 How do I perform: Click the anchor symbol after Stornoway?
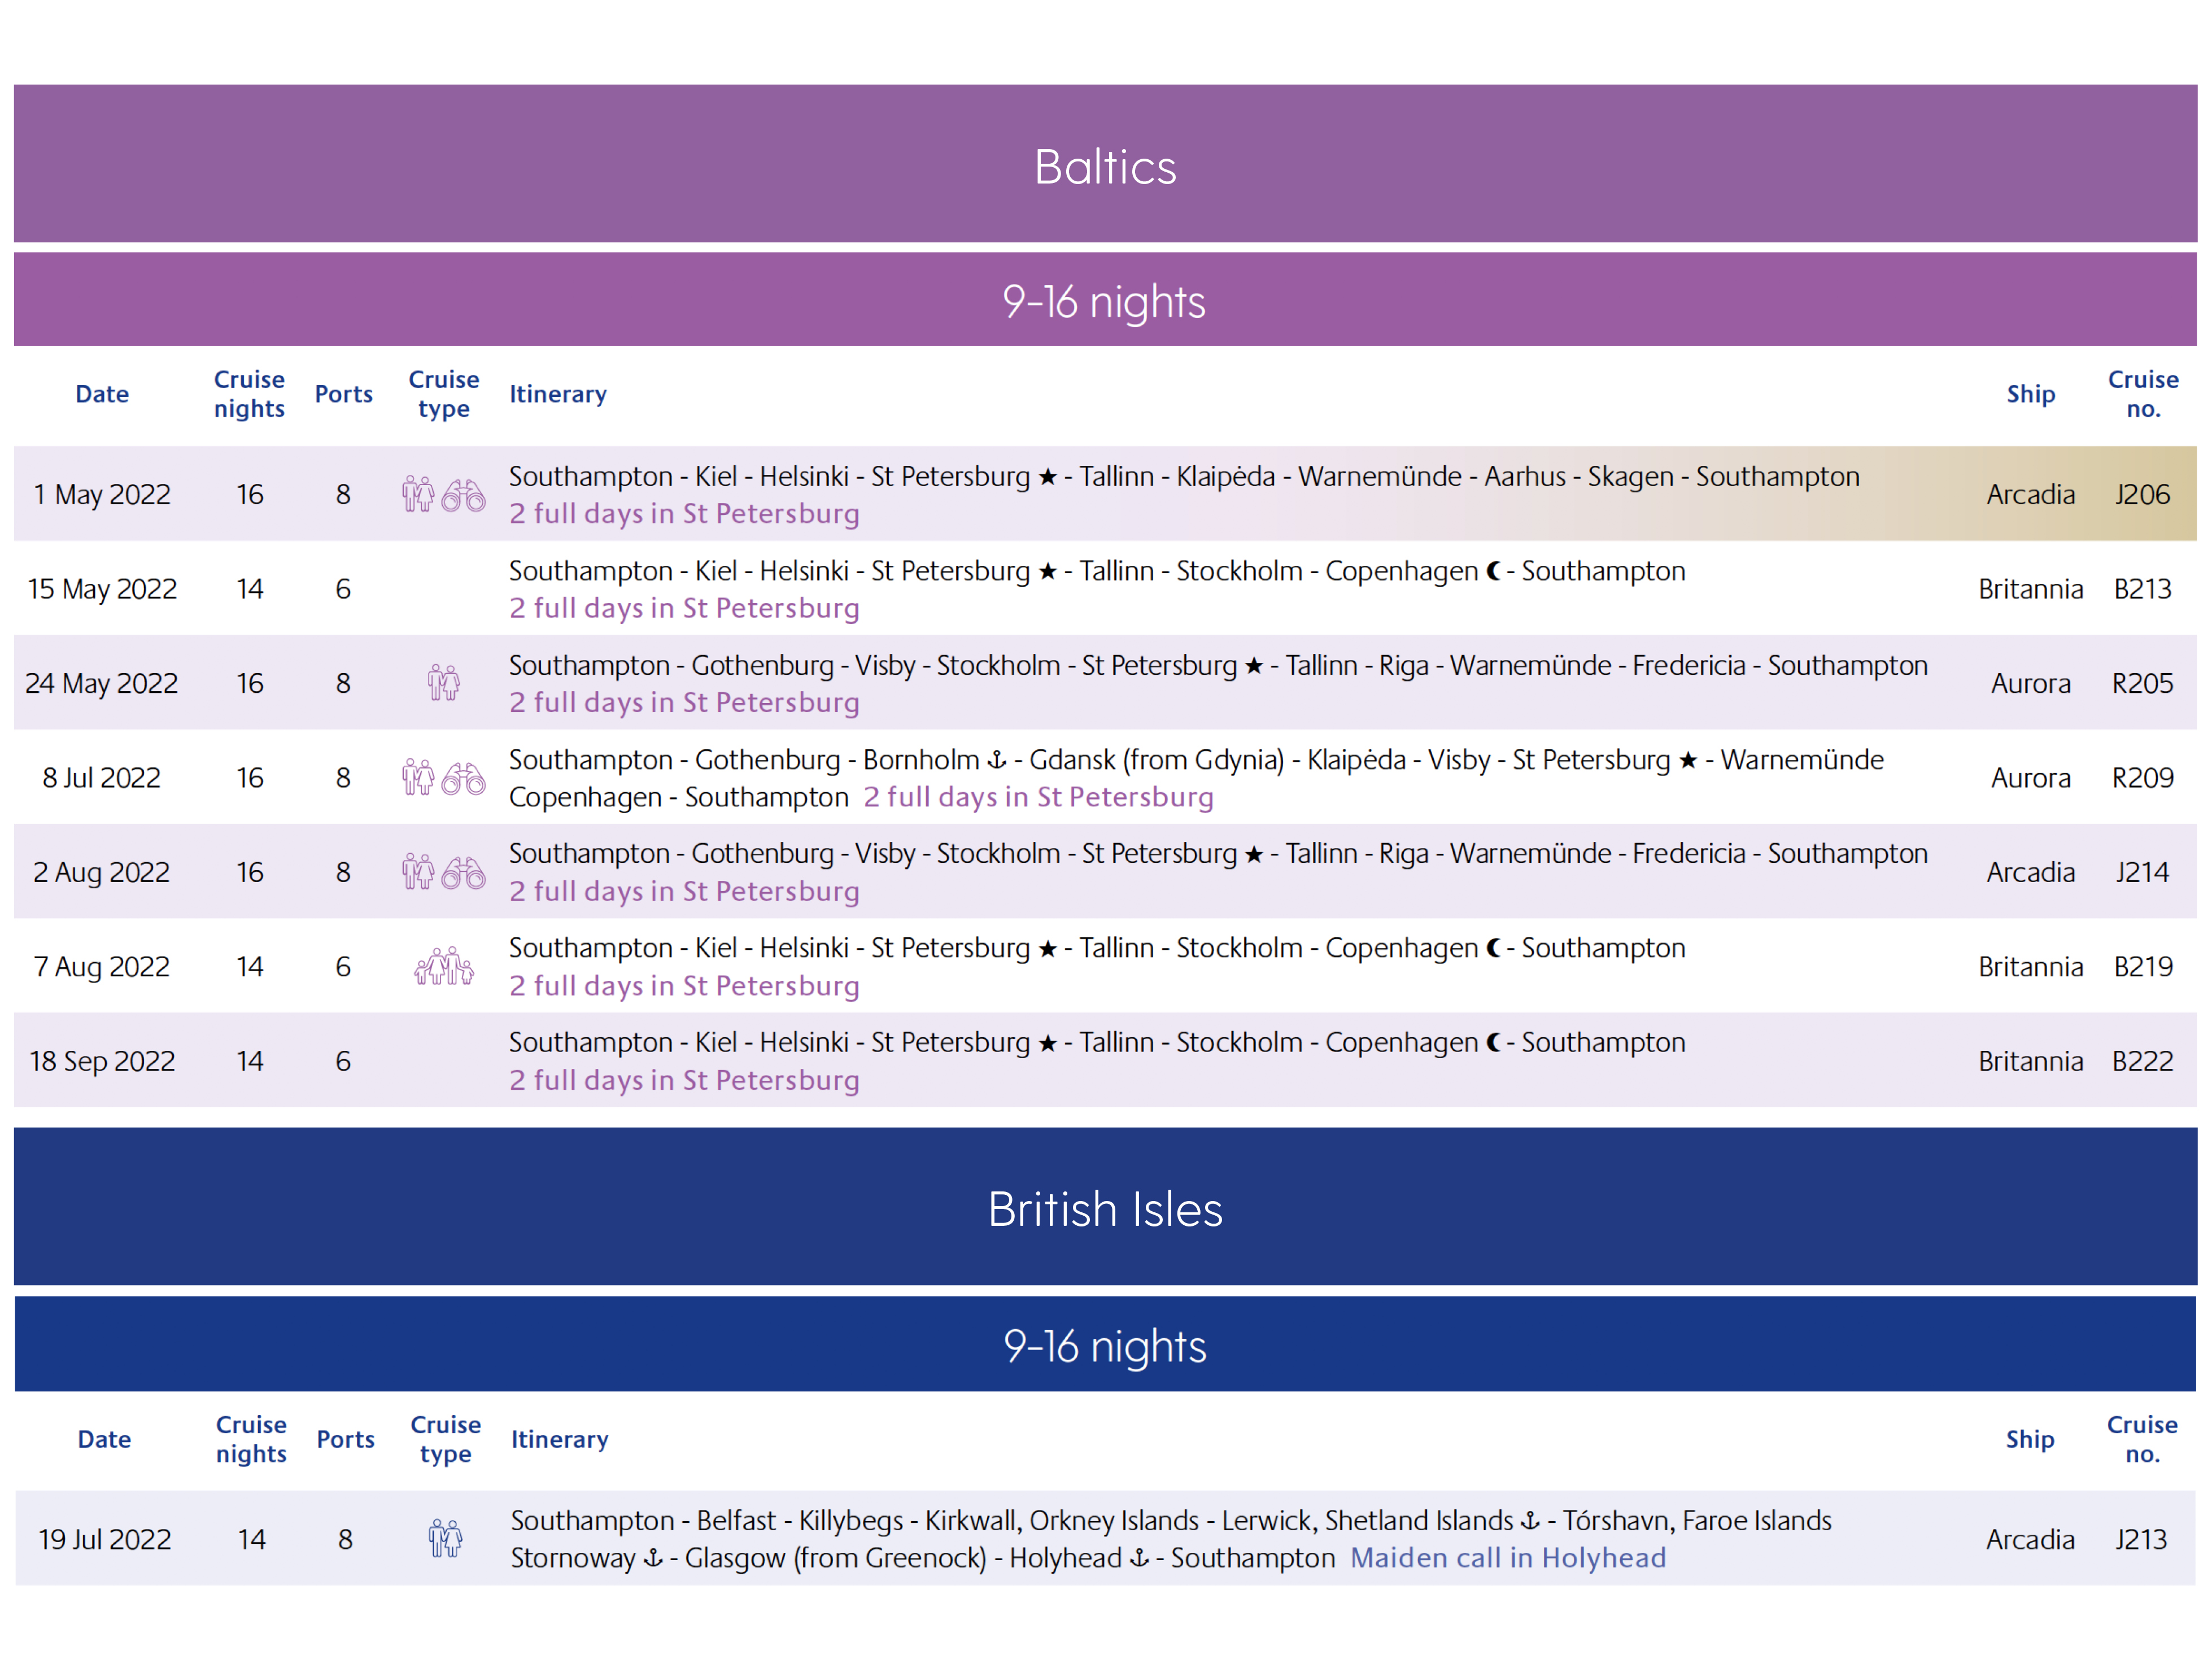[653, 1558]
